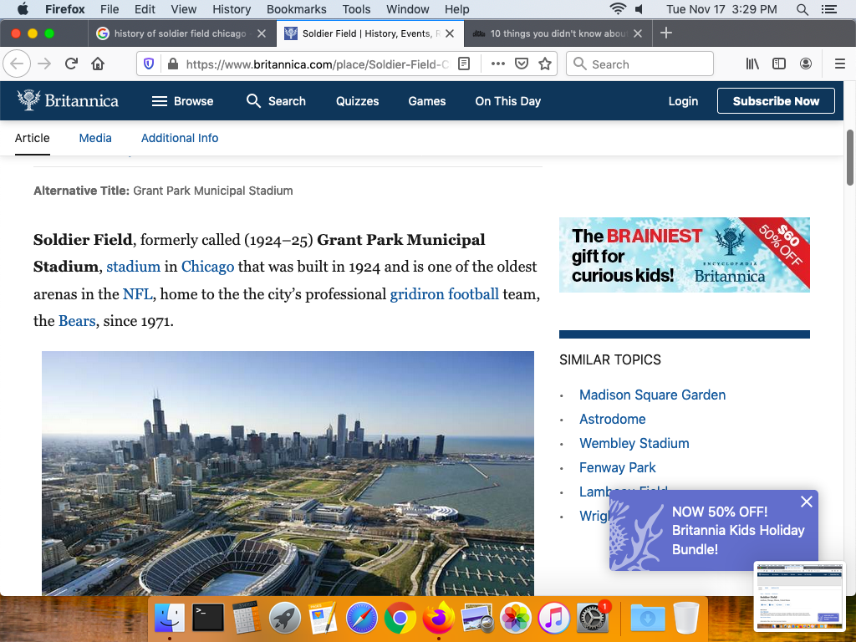Switch to the Media tab
Viewport: 856px width, 642px height.
tap(95, 138)
